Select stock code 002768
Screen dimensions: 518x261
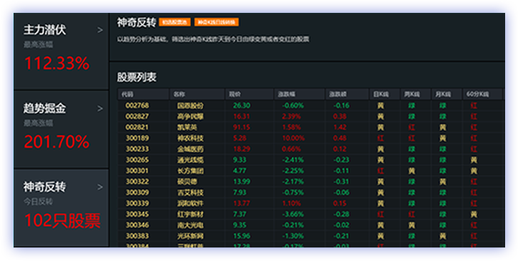coord(137,105)
